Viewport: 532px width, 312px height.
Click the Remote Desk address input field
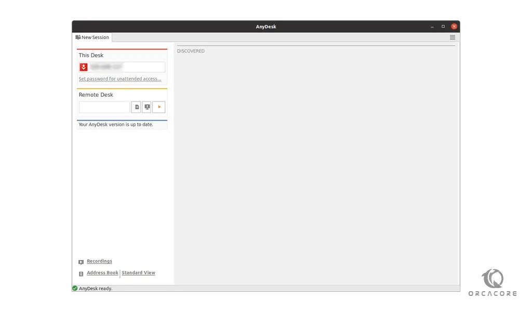[x=104, y=107]
